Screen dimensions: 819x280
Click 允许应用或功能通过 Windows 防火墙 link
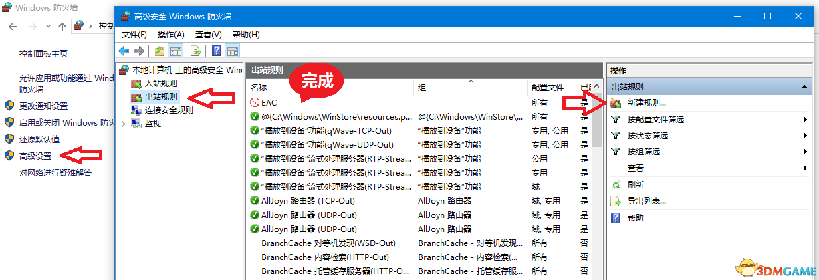click(66, 83)
